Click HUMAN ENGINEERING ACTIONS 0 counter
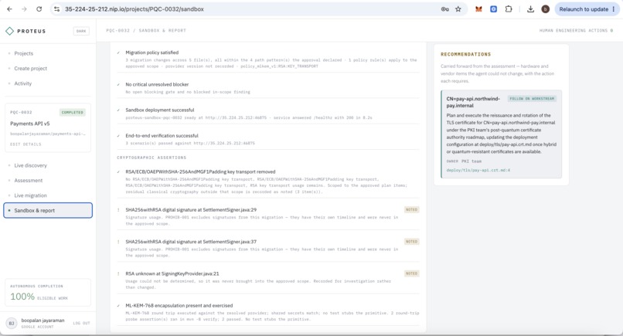The image size is (623, 336). 576,31
